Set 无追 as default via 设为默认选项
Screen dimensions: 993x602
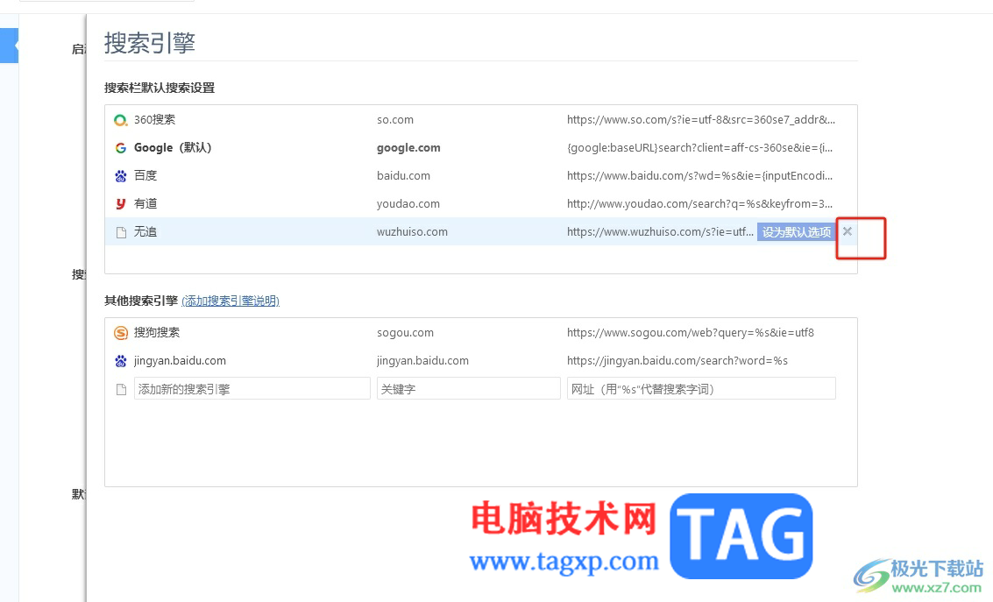796,231
